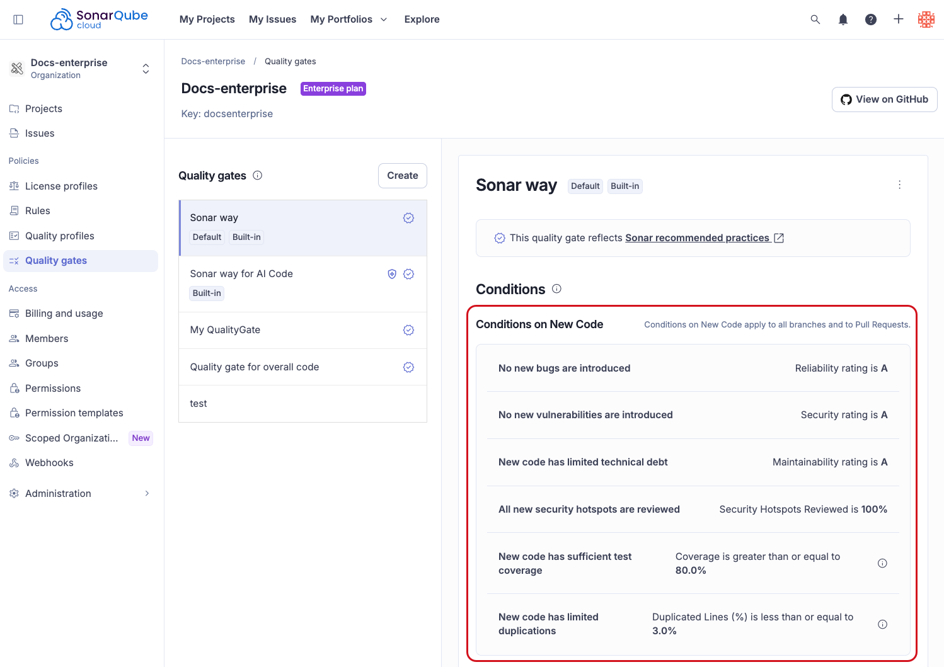
Task: Select the Sonar way quality gate
Action: click(303, 228)
